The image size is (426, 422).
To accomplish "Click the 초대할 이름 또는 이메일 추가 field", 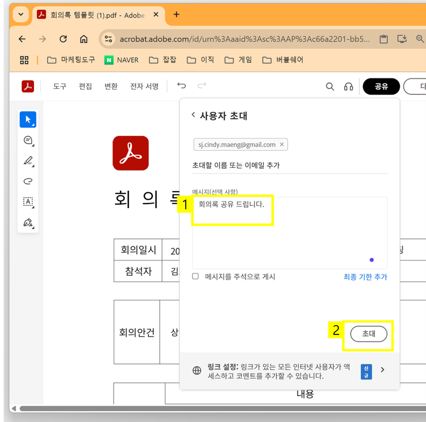I will point(290,166).
